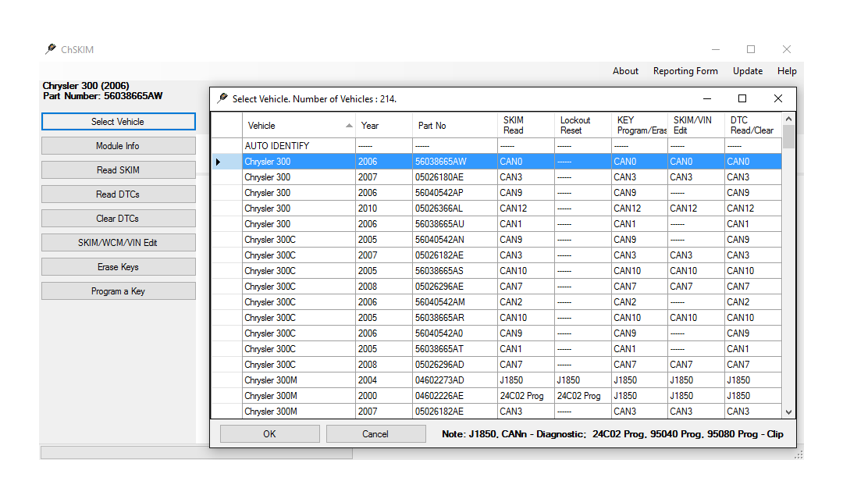The image size is (843, 499).
Task: Minimize the Select Vehicle dialog
Action: (x=707, y=98)
